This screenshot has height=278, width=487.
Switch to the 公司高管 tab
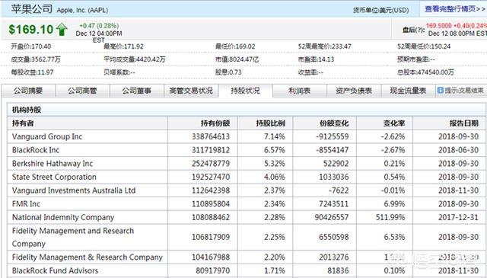(x=82, y=91)
